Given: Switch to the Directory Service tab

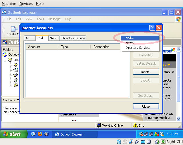Looking at the screenshot, I should point(73,38).
